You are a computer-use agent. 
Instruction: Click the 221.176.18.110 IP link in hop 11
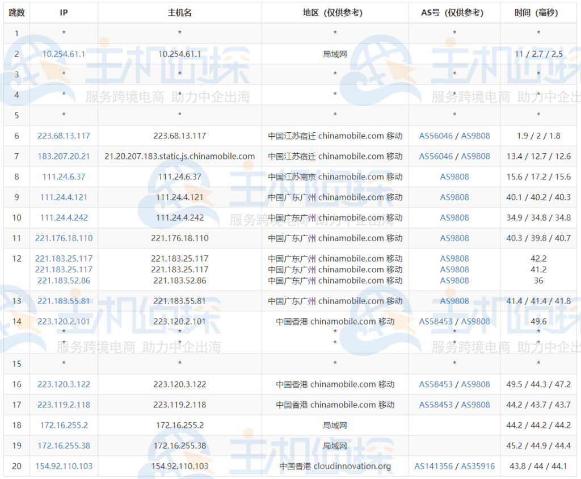64,238
